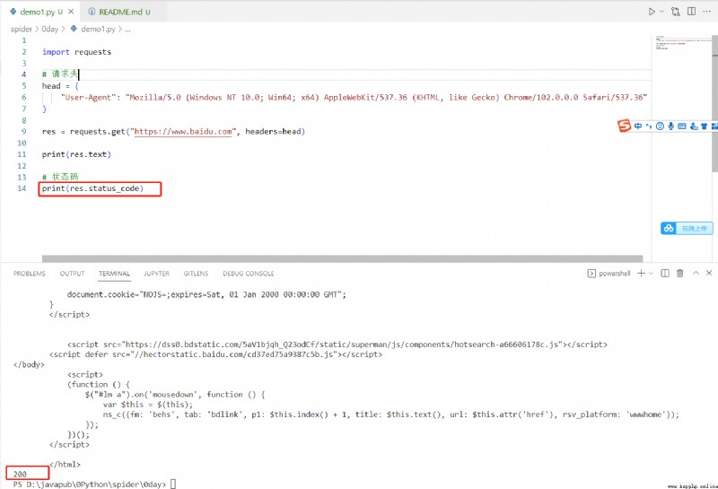Viewport: 718px width, 489px height.
Task: Open the IME skin shirt icon
Action: (705, 126)
